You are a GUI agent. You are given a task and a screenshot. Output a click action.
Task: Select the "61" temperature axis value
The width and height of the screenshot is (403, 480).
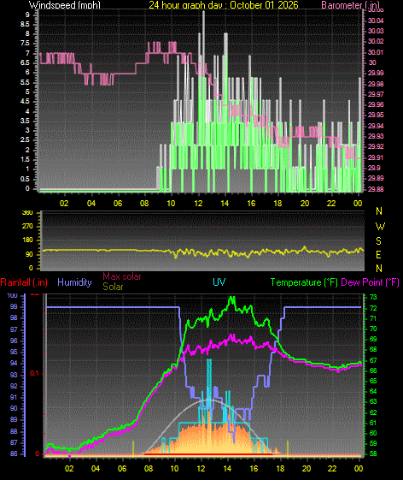point(373,423)
